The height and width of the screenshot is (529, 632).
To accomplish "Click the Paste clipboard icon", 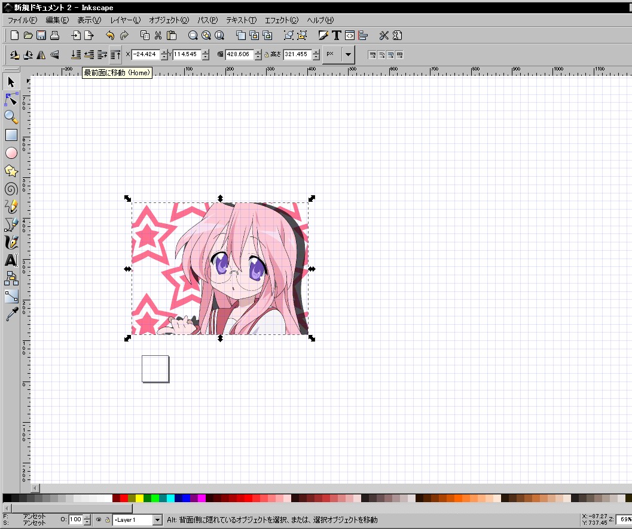I will click(171, 35).
